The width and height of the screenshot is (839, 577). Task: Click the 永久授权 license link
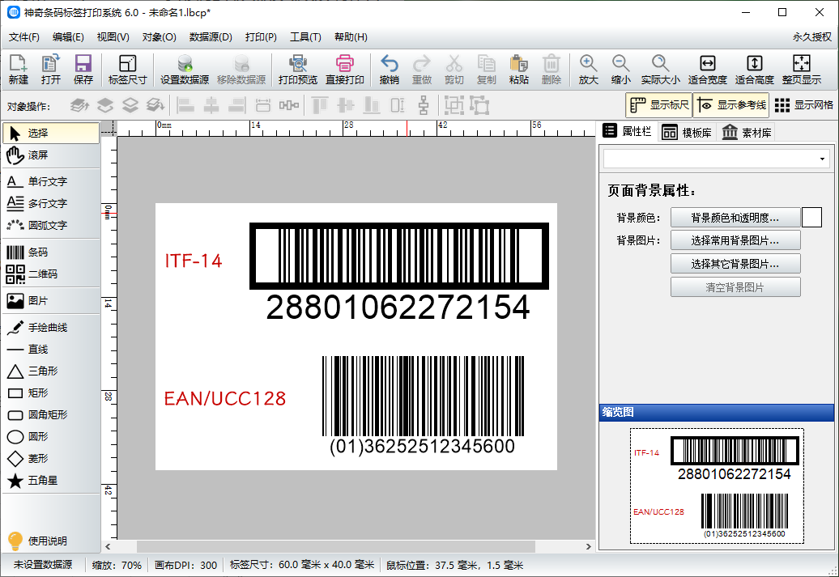coord(811,37)
